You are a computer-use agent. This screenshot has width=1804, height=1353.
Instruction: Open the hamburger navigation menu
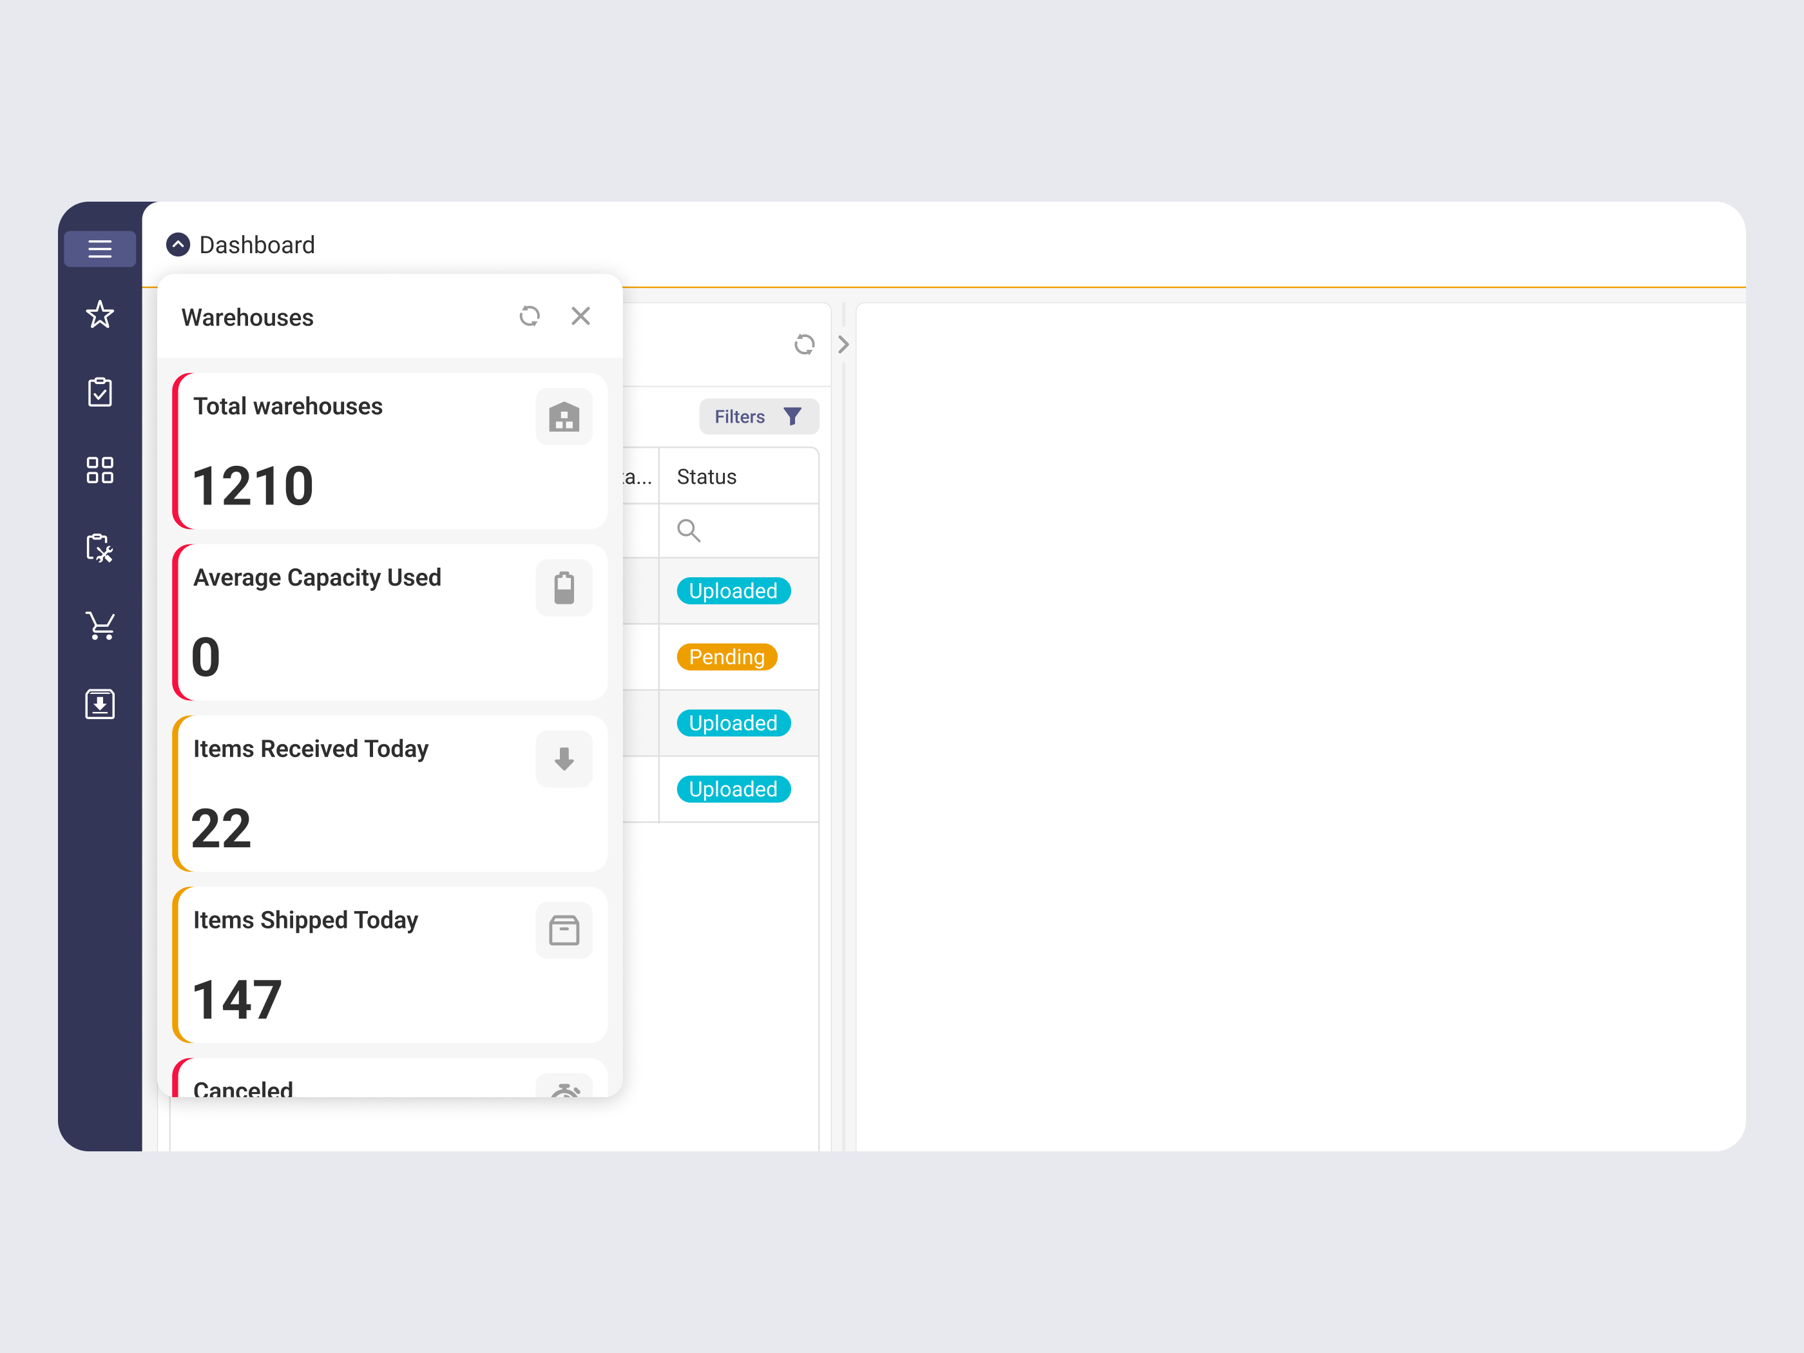click(x=99, y=249)
